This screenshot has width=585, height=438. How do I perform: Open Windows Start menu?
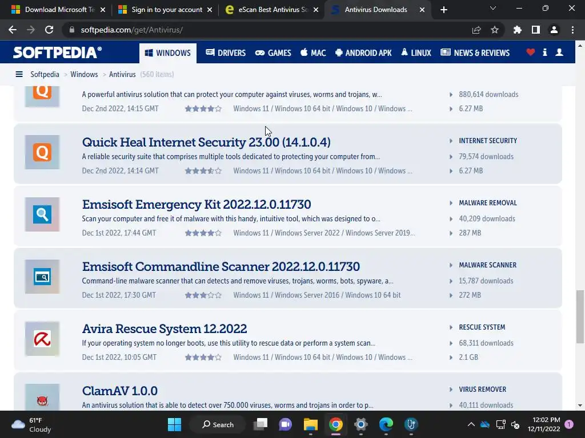point(174,424)
